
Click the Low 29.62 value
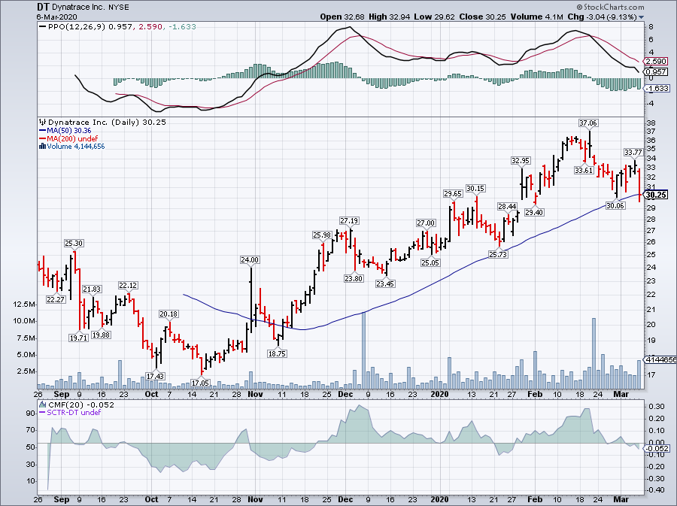[x=434, y=17]
